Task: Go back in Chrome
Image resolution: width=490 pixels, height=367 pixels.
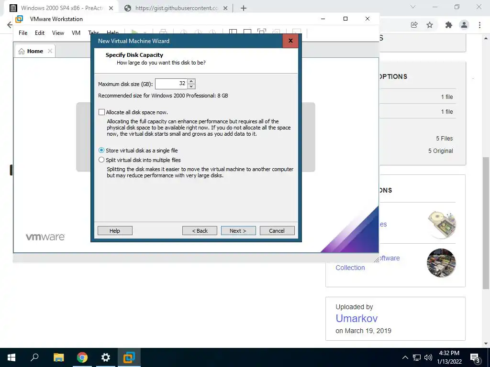Action: point(10,25)
